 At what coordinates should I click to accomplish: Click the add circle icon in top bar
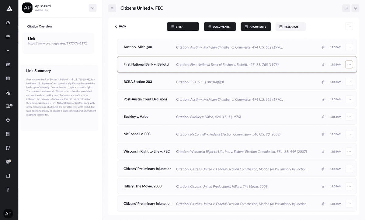point(355,9)
